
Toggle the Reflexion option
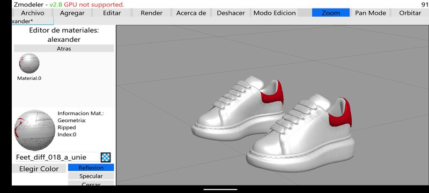click(x=91, y=168)
